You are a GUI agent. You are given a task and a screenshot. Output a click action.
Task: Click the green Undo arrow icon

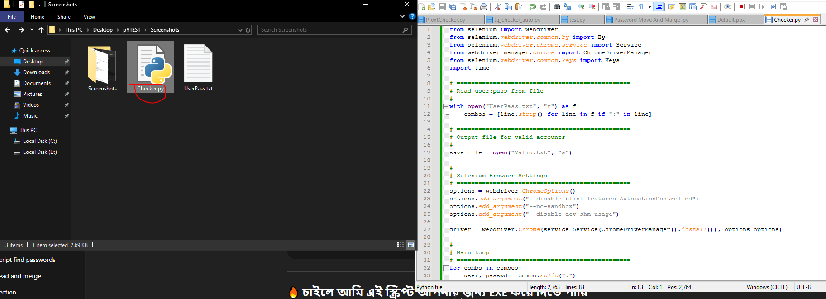533,7
